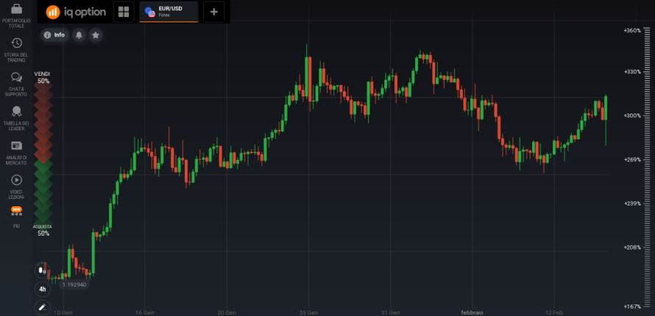
Task: Expand the Più menu with more options
Action: (16, 216)
